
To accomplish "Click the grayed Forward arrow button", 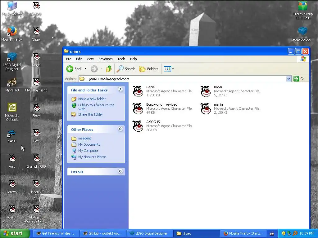I will coord(94,69).
